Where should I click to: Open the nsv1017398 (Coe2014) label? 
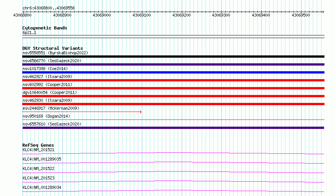click(45, 69)
